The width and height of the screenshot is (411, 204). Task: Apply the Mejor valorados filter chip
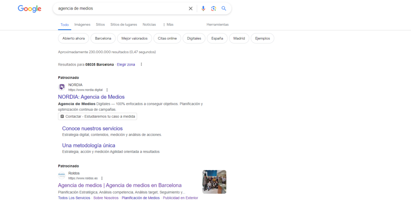pyautogui.click(x=134, y=38)
